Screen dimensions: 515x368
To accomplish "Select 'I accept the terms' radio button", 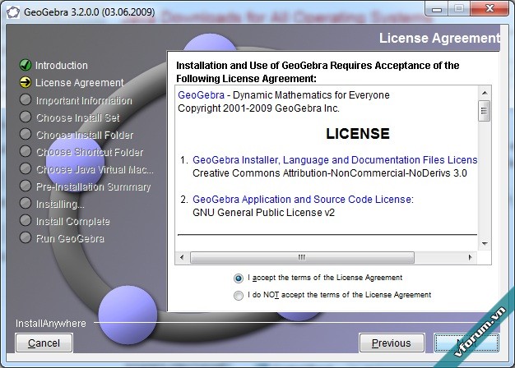I will point(239,278).
